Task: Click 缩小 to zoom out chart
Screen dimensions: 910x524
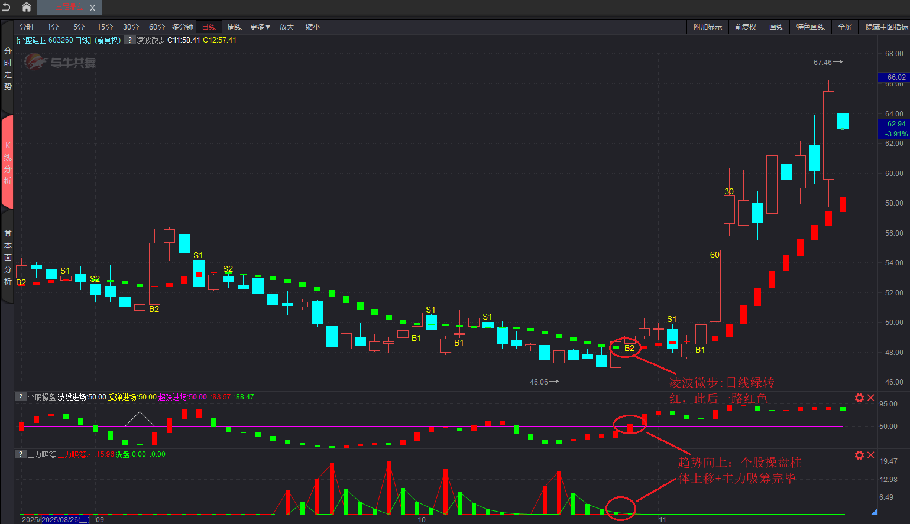Action: pos(313,27)
